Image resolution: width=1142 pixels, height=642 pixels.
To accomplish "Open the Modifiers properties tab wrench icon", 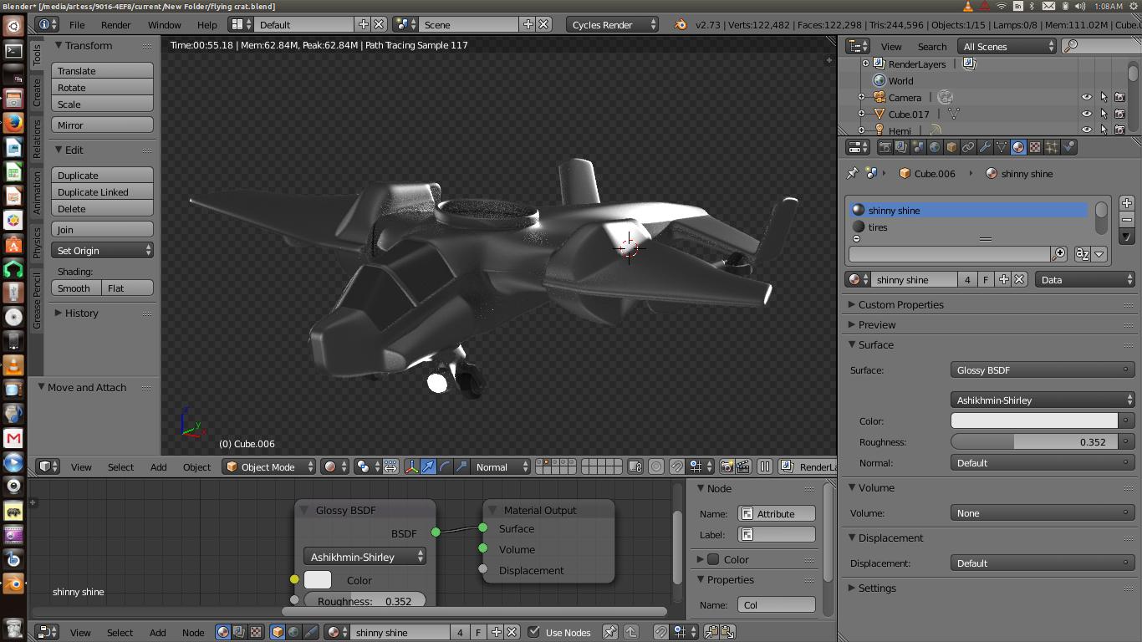I will 985,147.
